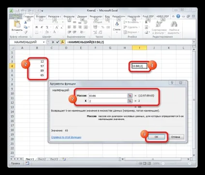
Task: Increase font size with the large A icon
Action: click(x=57, y=27)
